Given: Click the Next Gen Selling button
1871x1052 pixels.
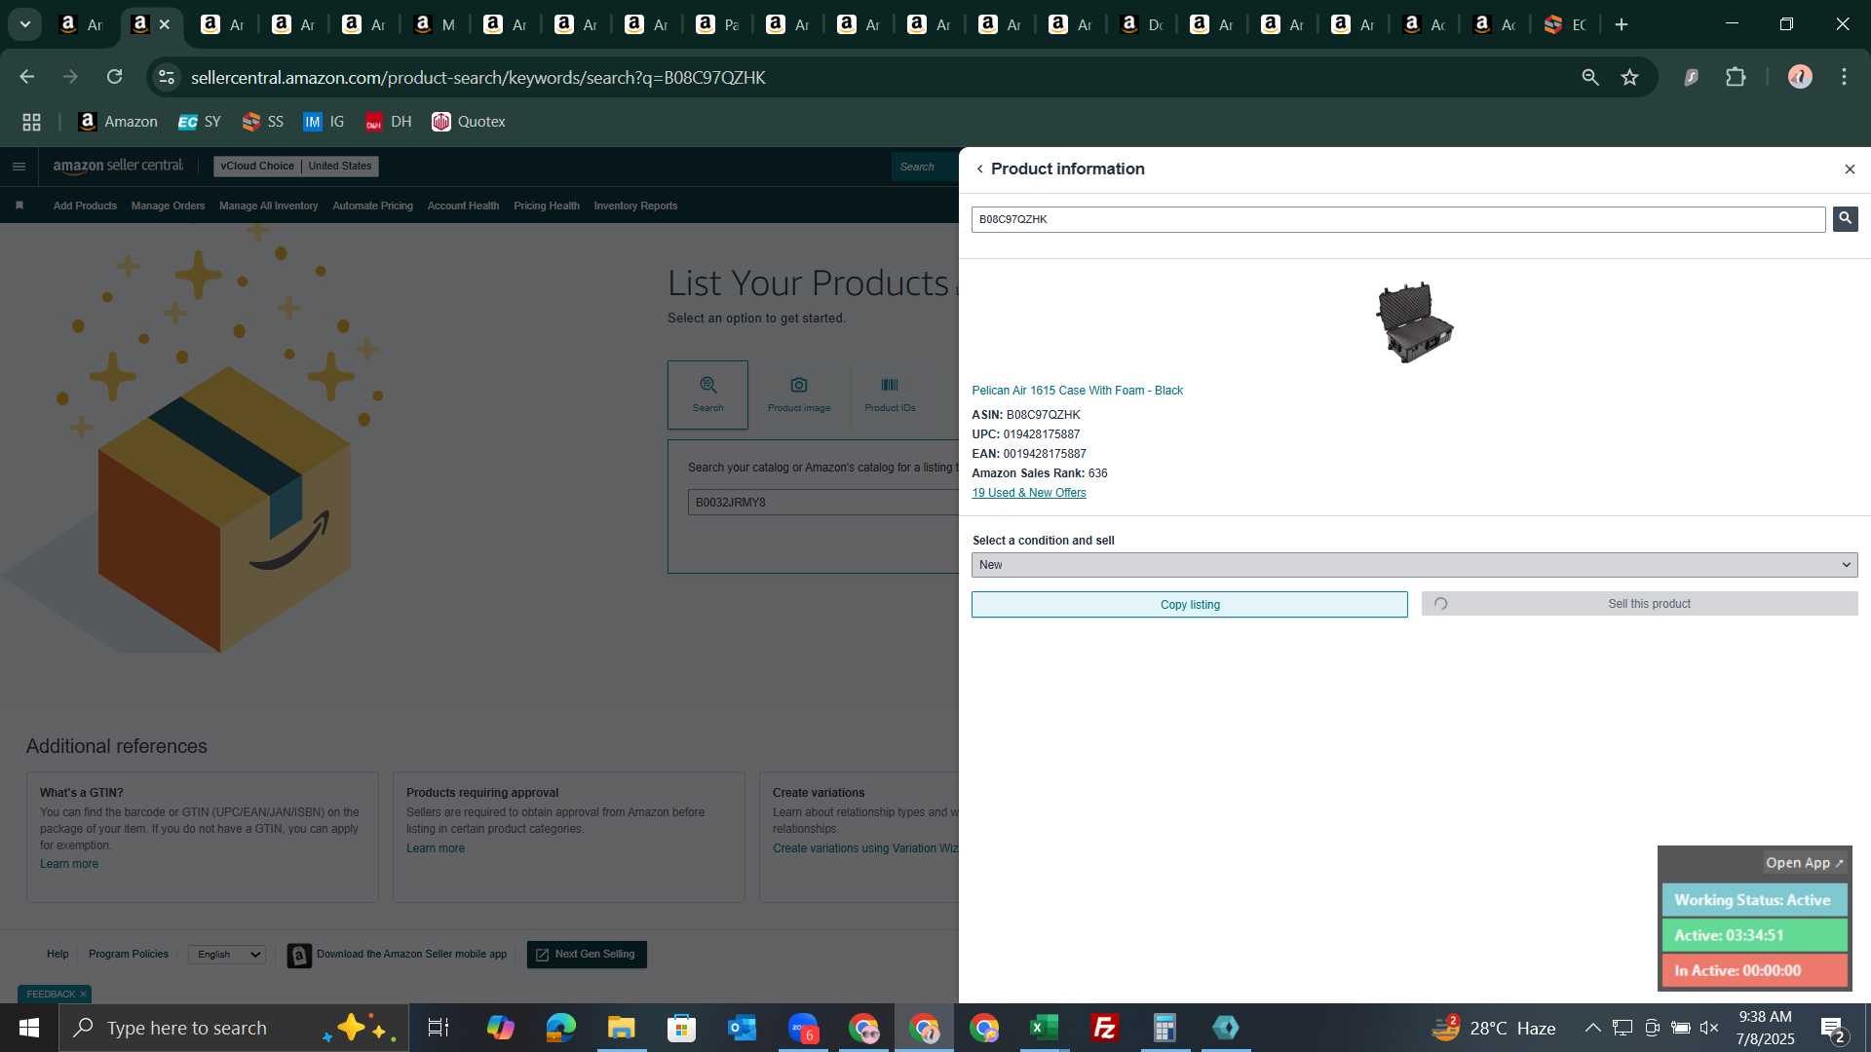Looking at the screenshot, I should 587,955.
